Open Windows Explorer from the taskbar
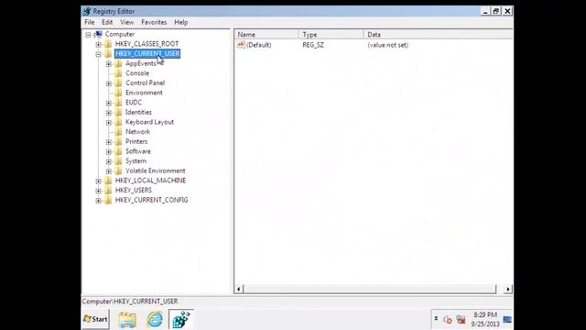586x330 pixels. point(127,320)
